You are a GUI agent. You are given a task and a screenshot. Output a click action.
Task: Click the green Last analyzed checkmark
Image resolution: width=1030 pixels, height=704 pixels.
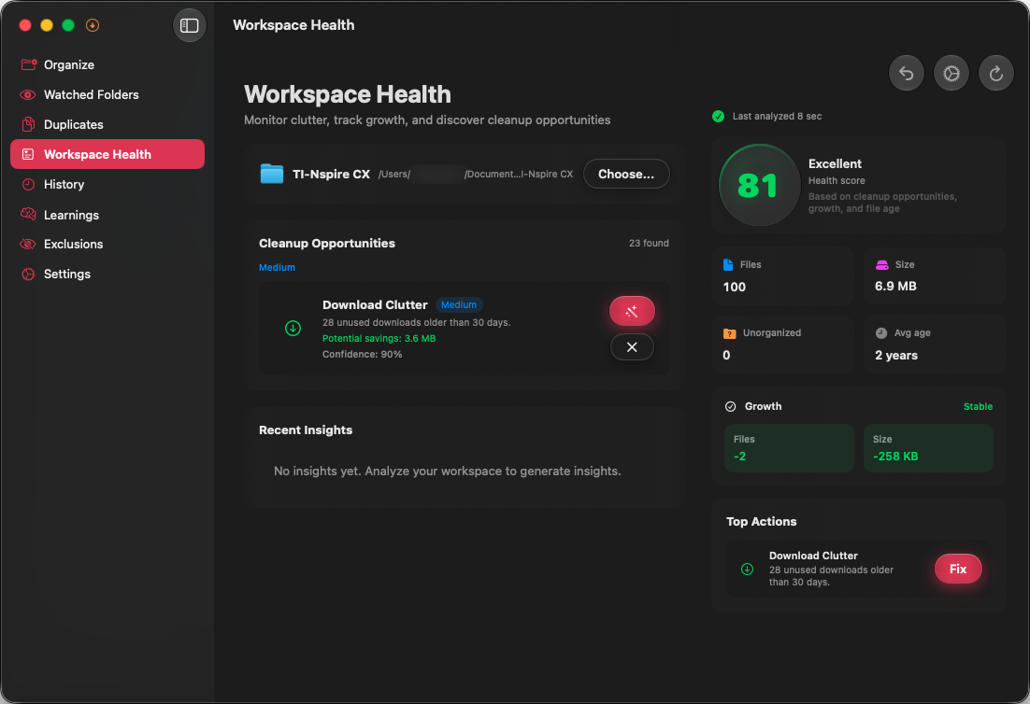click(x=718, y=116)
